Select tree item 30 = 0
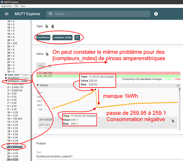Image resolution: width=183 pixels, height=161 pixels. tap(11, 71)
